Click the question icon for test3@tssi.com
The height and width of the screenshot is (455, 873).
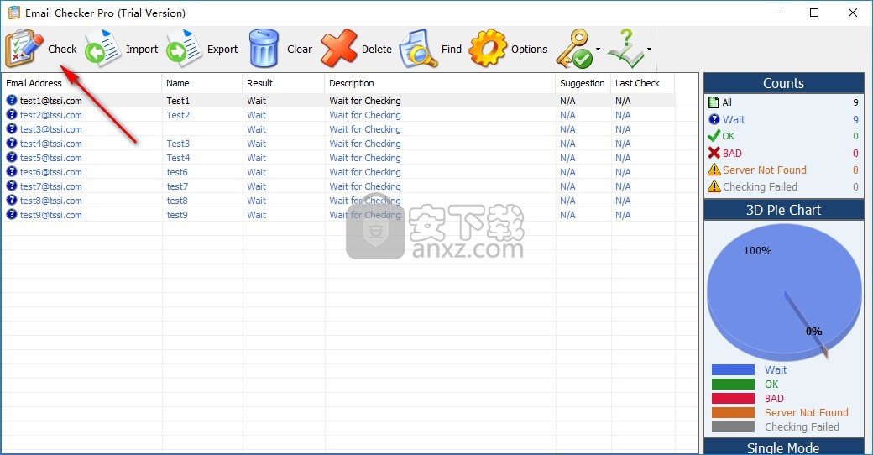(12, 128)
